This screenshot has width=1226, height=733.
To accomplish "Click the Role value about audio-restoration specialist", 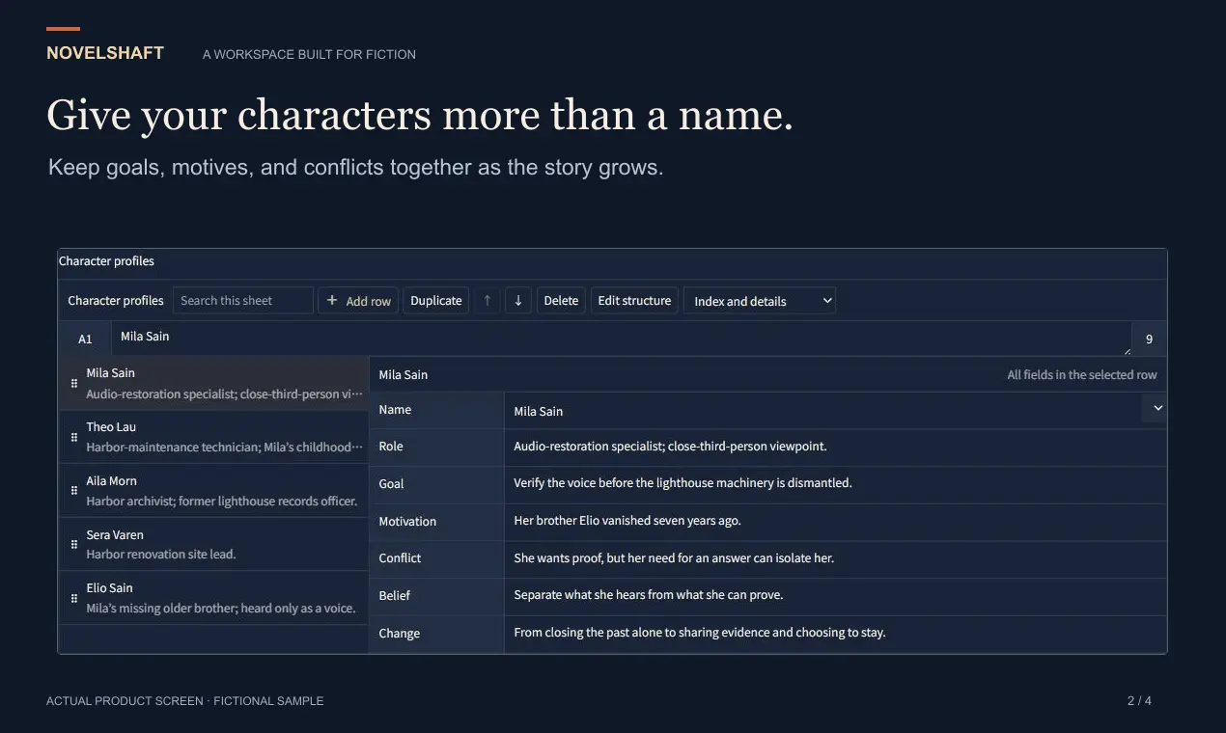I will (x=670, y=447).
